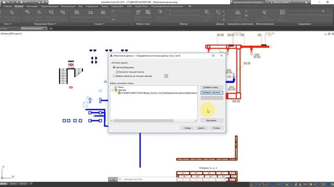
Task: Click the Clip reference ribbon icon
Action: pos(90,12)
